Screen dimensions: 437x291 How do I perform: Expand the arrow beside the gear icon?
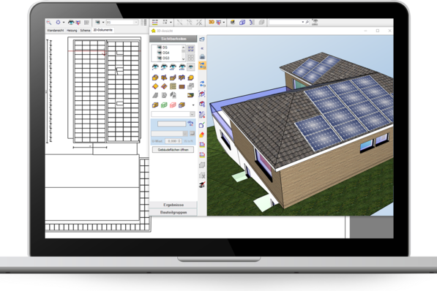click(x=64, y=22)
